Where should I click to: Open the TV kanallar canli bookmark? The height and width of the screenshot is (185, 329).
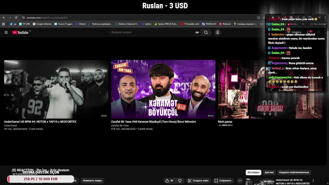coord(190,24)
